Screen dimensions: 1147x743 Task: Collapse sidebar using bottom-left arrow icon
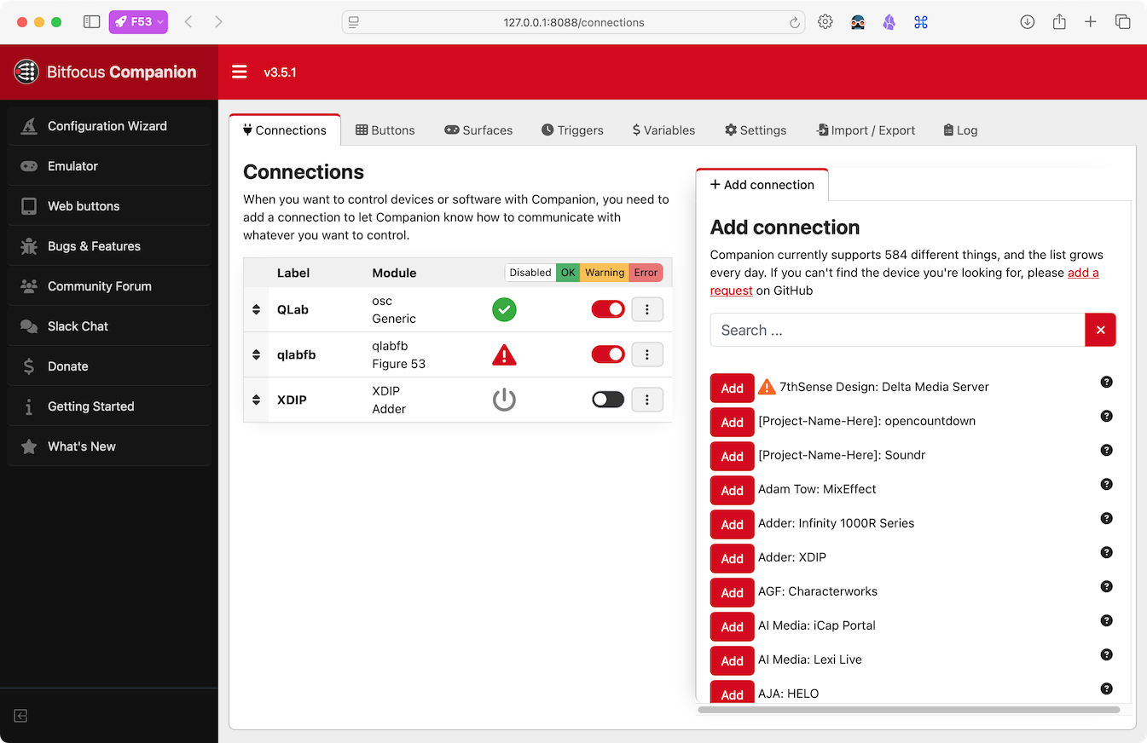point(21,716)
